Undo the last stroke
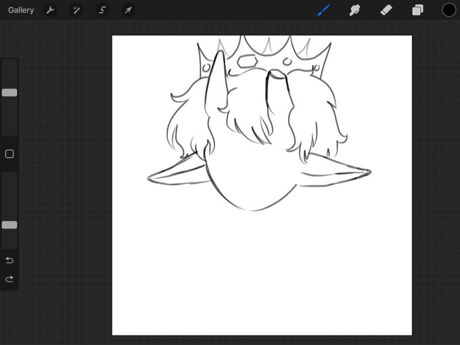 click(x=9, y=260)
